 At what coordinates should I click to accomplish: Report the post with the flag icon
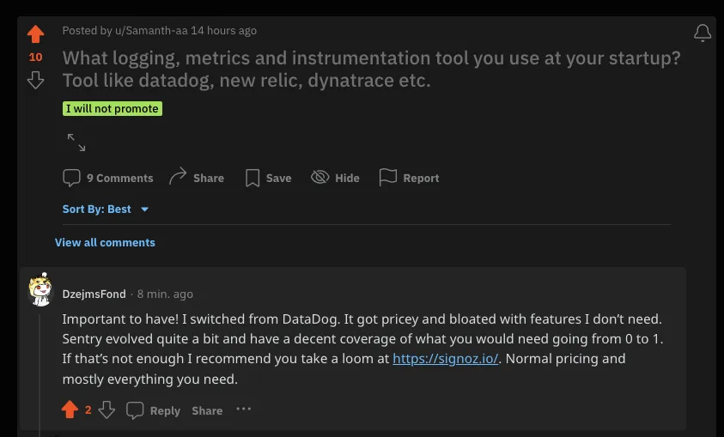(x=409, y=178)
